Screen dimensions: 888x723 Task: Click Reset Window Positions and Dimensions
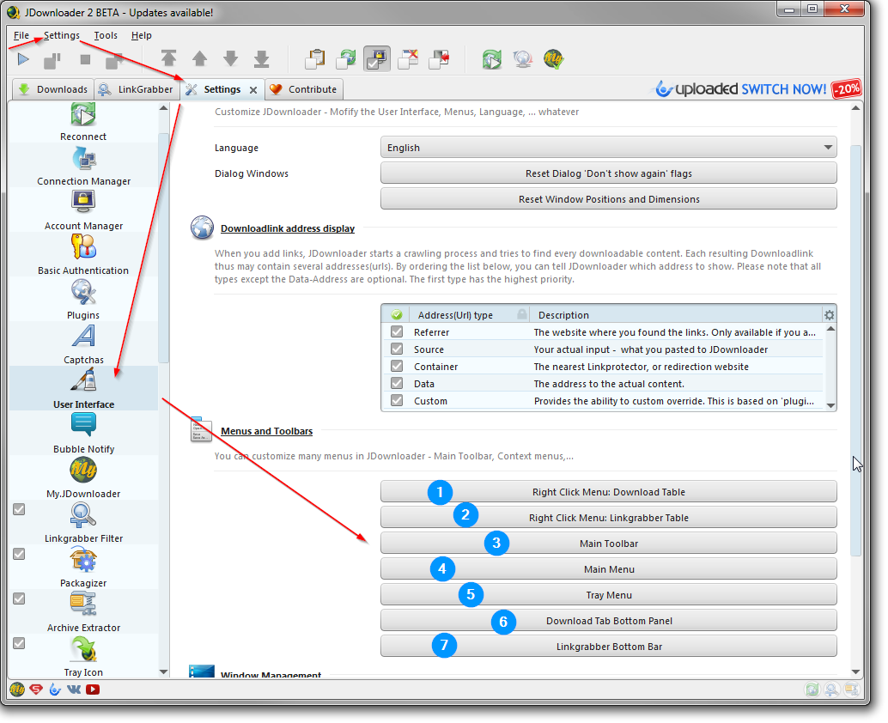609,199
